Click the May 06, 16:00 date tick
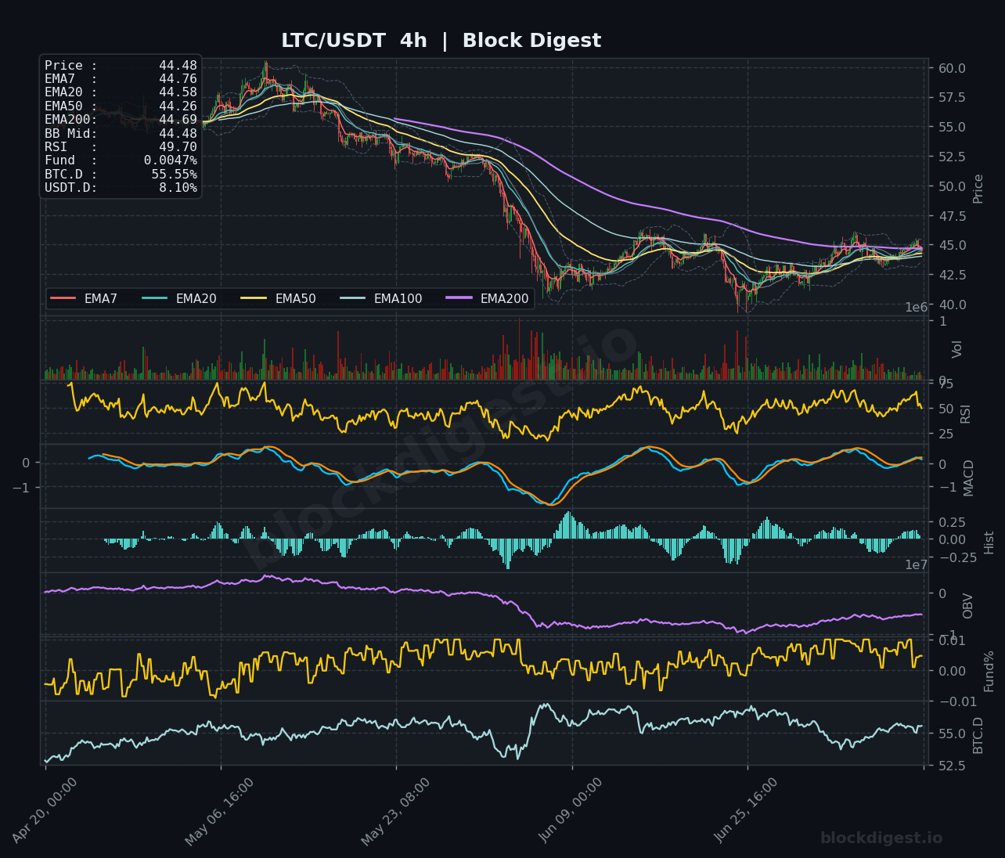Viewport: 1005px width, 858px height. (221, 810)
